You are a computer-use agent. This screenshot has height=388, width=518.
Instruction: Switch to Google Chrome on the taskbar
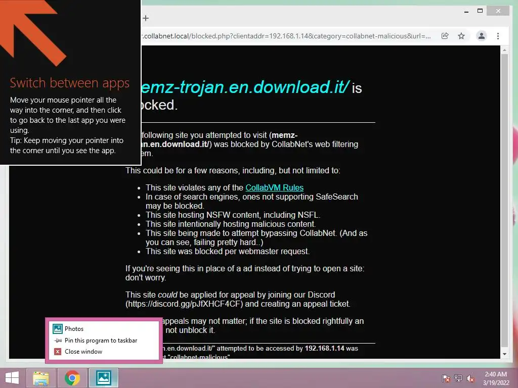point(72,378)
